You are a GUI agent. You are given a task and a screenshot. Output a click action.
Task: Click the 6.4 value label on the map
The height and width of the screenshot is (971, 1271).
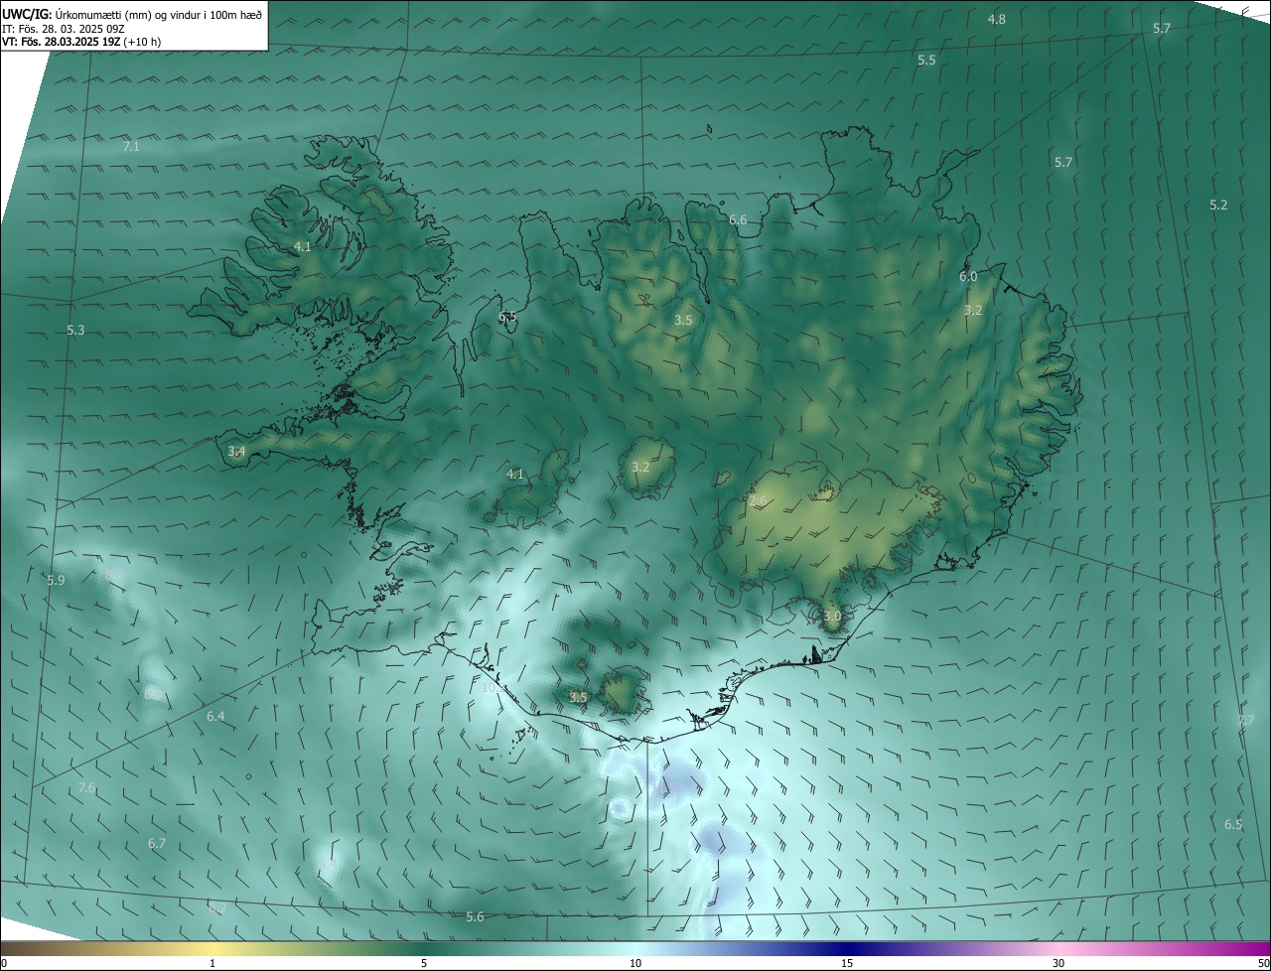tap(215, 717)
